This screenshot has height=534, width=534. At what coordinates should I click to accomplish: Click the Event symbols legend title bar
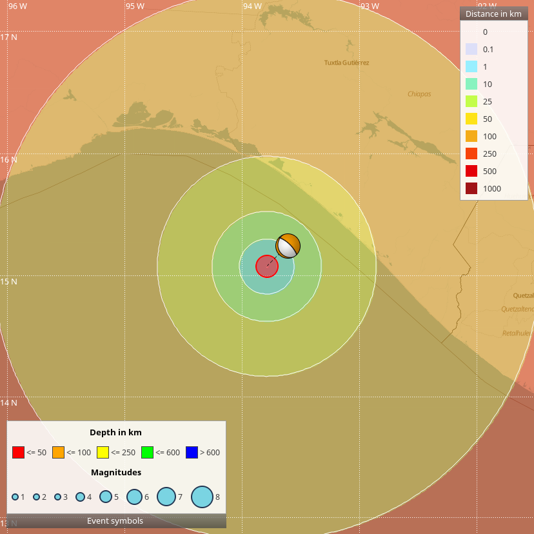(x=115, y=521)
